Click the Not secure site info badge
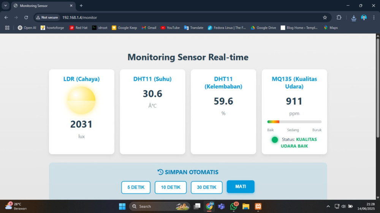The height and width of the screenshot is (213, 380). point(47,17)
